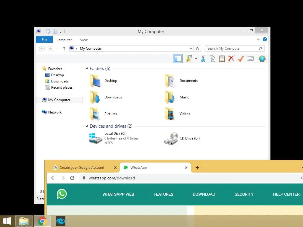Open SECURITY link on WhatsApp page
The width and height of the screenshot is (303, 227).
244,194
